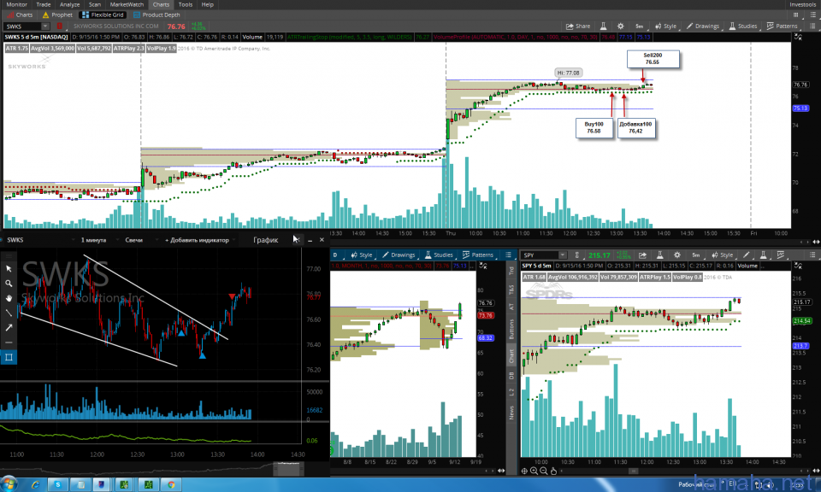The image size is (821, 492).
Task: Click the D timeframe button in daily panel
Action: point(335,255)
